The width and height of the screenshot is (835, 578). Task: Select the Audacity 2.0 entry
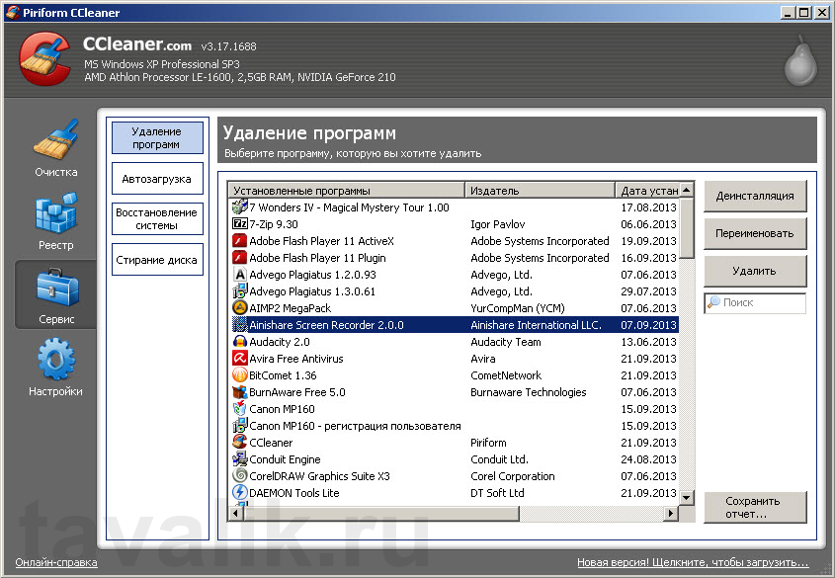click(455, 342)
